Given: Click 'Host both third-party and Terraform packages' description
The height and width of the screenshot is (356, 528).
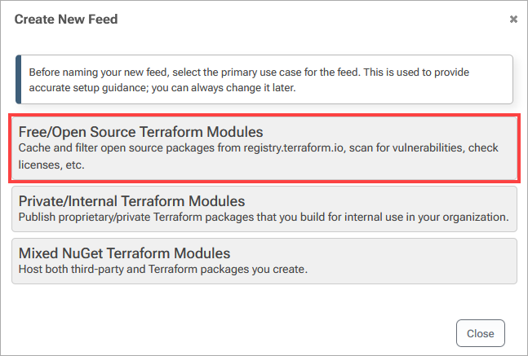Looking at the screenshot, I should 163,270.
